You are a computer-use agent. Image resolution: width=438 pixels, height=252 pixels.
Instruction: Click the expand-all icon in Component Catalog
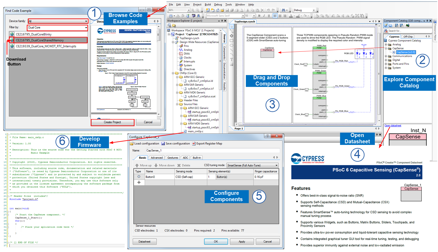[x=397, y=26]
